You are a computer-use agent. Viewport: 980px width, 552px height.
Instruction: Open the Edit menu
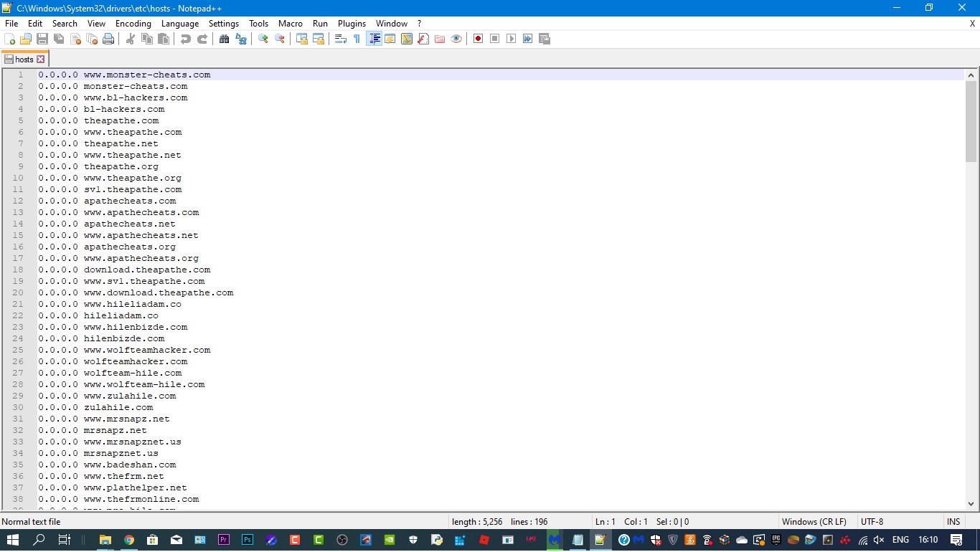pos(35,24)
